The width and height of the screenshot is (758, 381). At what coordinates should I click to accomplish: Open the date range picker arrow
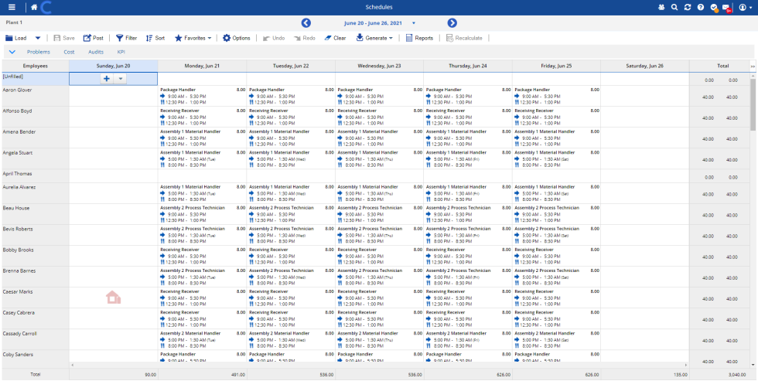click(414, 23)
